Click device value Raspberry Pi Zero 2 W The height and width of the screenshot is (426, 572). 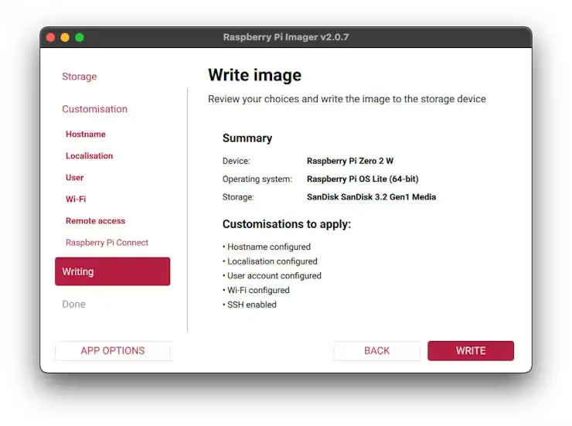(x=350, y=161)
